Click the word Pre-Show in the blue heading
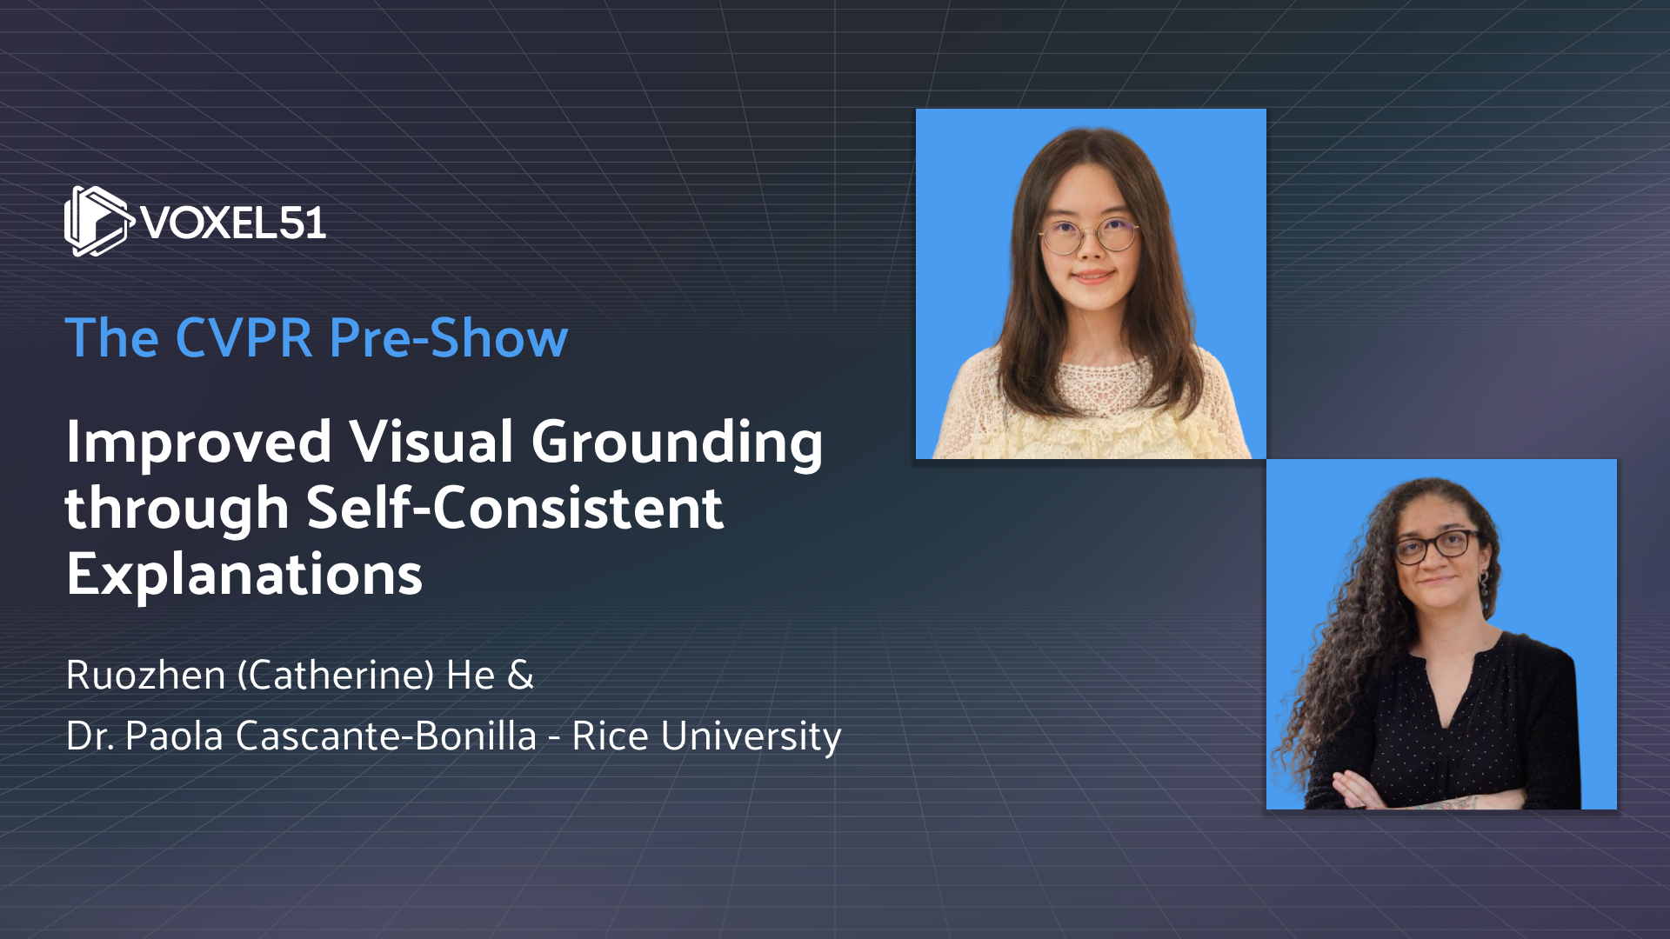The width and height of the screenshot is (1670, 939). pyautogui.click(x=449, y=337)
